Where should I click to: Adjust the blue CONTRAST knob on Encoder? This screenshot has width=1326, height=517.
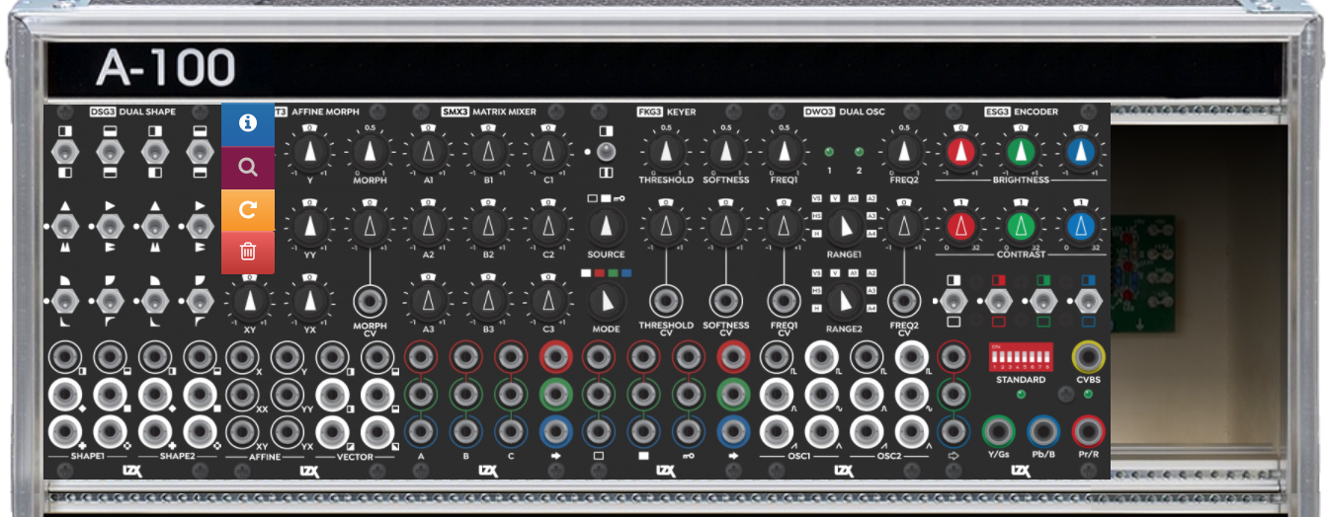point(1080,226)
